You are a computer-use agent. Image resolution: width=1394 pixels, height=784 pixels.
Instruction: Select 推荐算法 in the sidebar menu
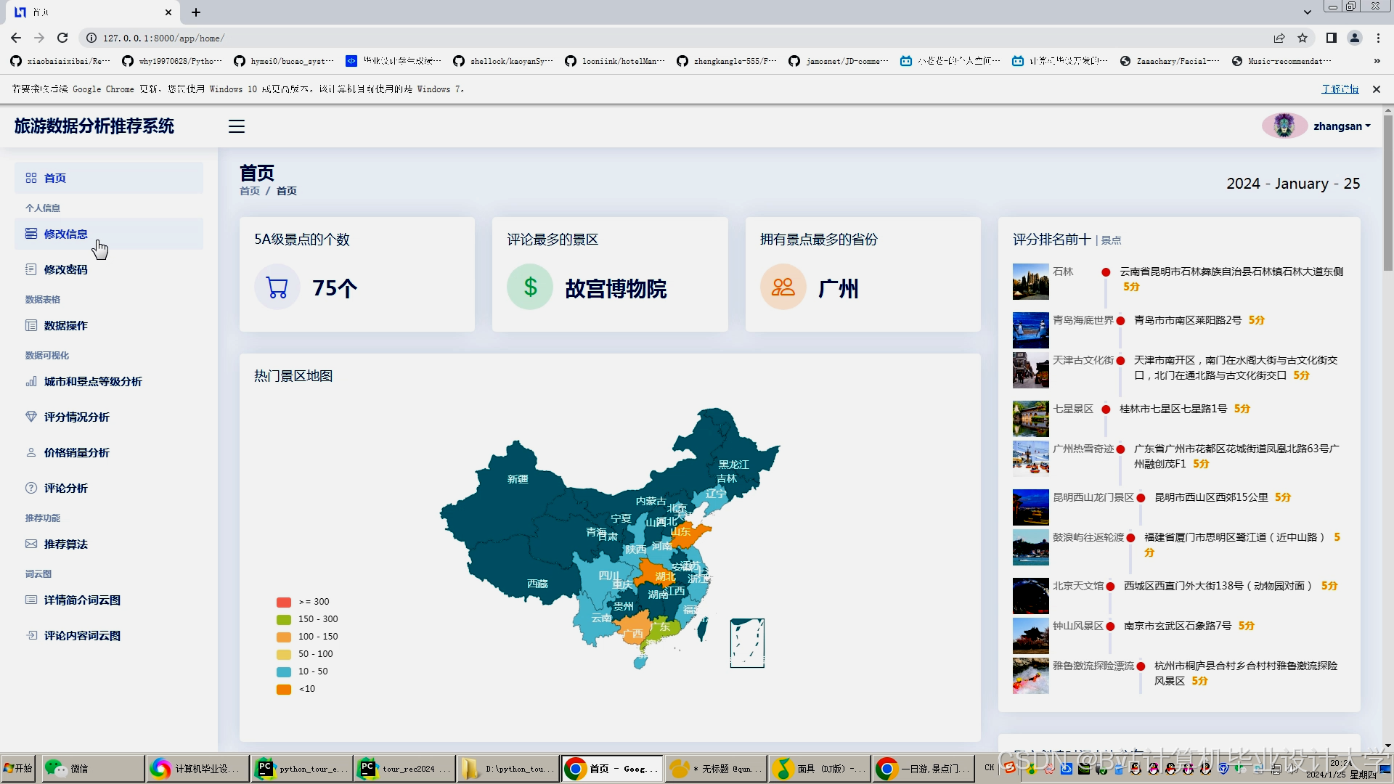tap(65, 544)
